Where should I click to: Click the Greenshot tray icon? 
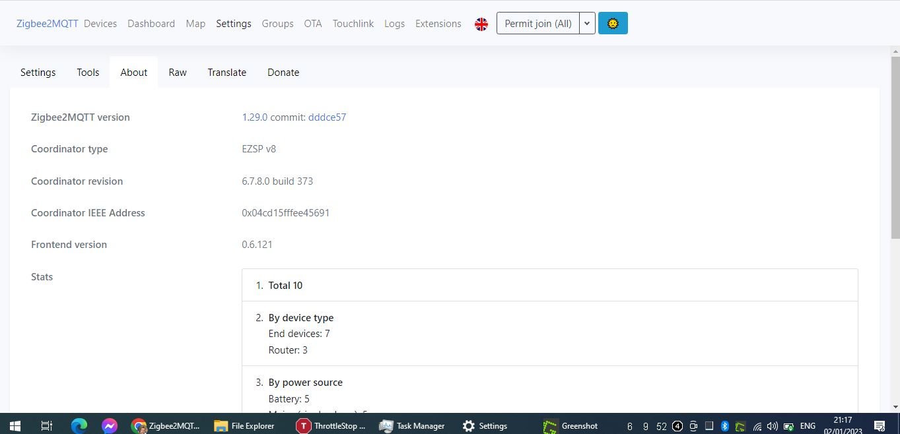coord(740,426)
